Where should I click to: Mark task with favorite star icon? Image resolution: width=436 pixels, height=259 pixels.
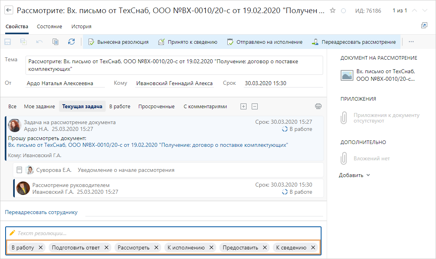333,10
